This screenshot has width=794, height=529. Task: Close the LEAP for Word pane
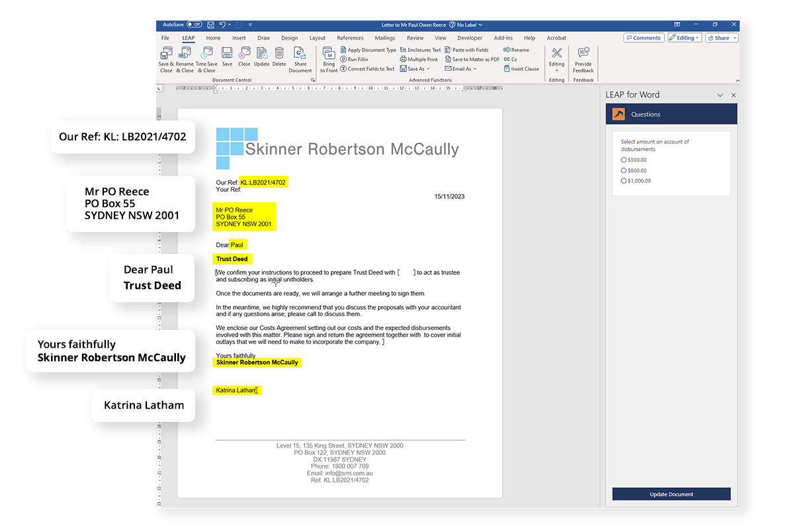coord(733,95)
